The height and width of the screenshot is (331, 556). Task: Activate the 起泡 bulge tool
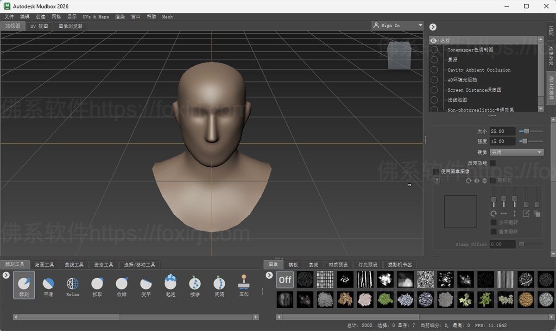coord(171,284)
